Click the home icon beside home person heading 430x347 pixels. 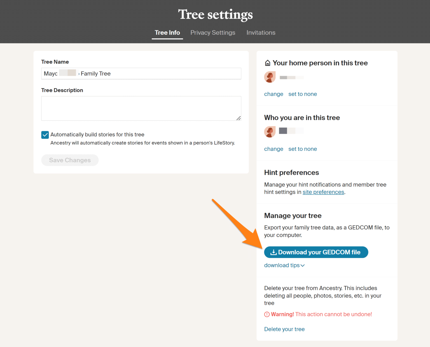(x=268, y=63)
